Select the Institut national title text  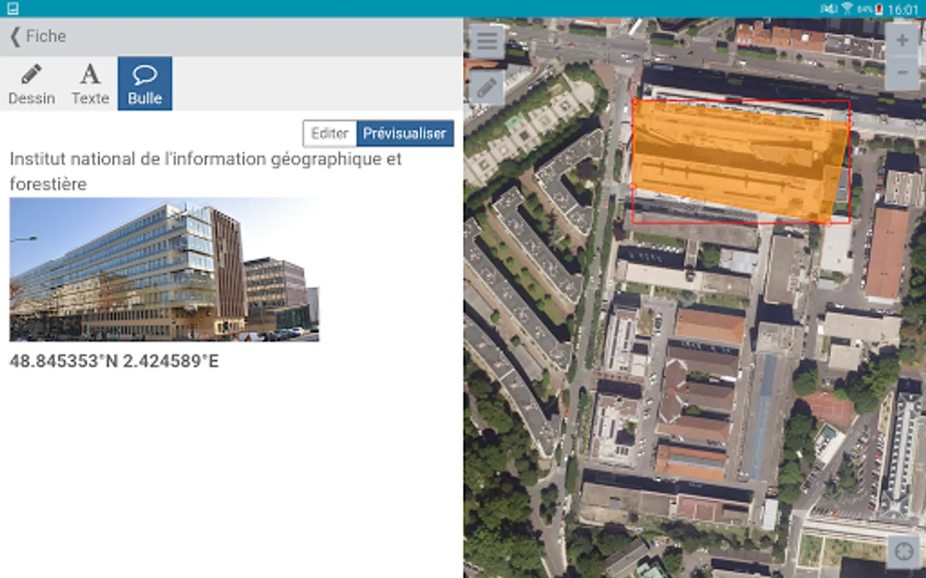(206, 171)
